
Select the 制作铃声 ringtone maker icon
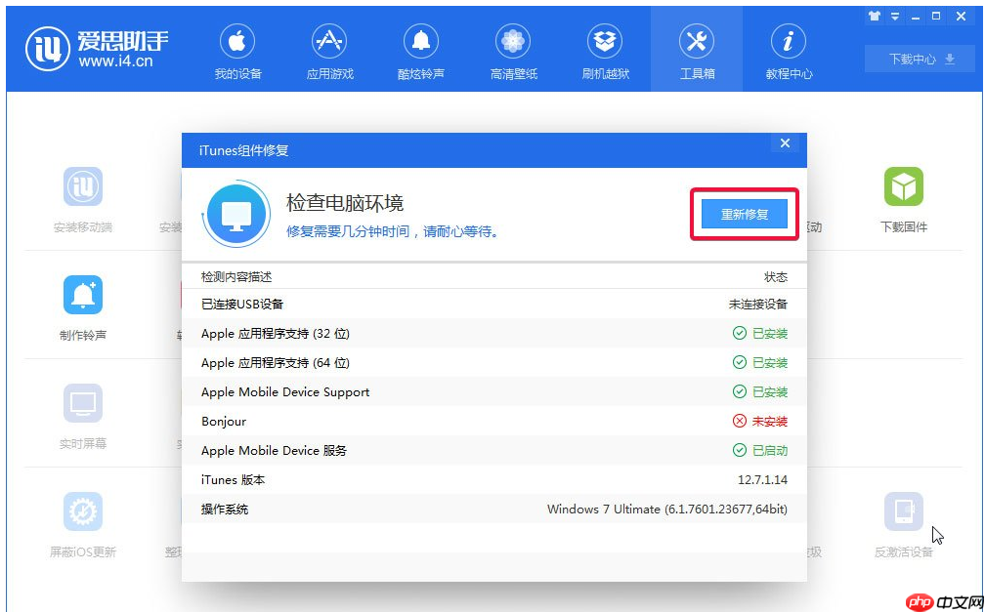click(83, 306)
